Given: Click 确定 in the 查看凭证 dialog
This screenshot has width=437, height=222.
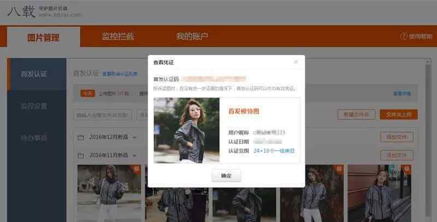Looking at the screenshot, I should 226,176.
